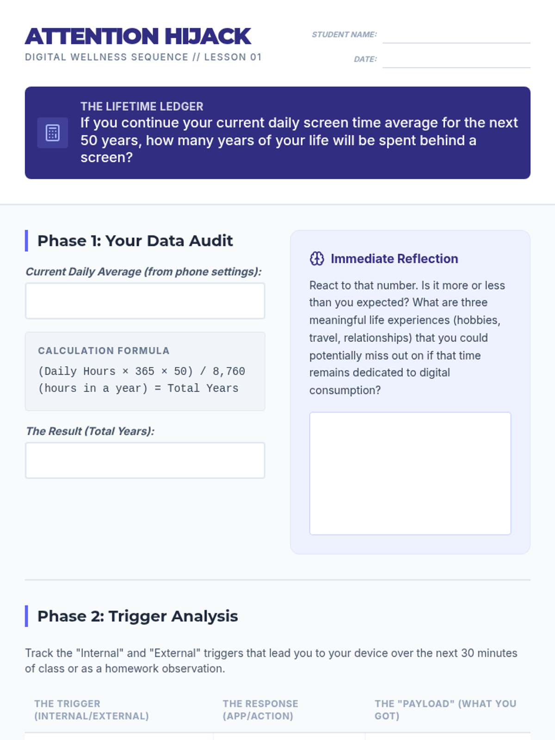
Task: Click the brain icon beside Immediate Reflection
Action: point(317,259)
